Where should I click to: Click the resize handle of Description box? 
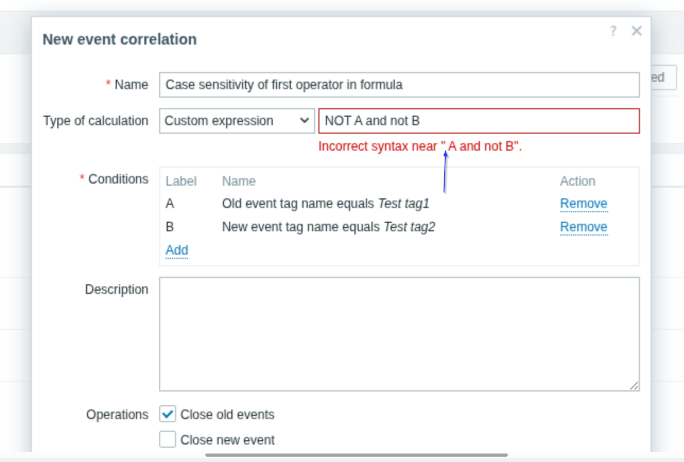pos(634,386)
